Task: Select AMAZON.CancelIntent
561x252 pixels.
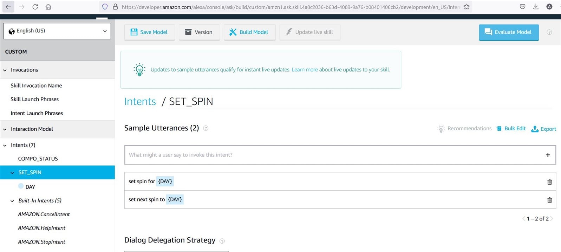Action: point(44,214)
